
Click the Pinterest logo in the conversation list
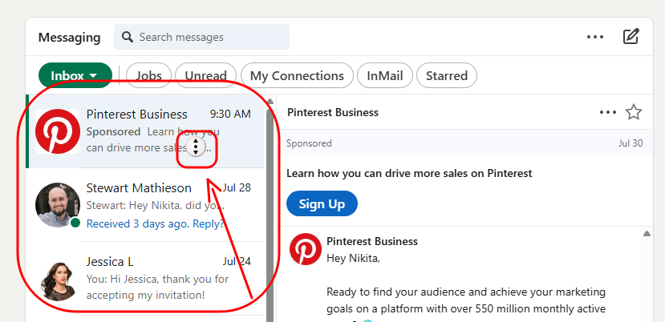(58, 131)
